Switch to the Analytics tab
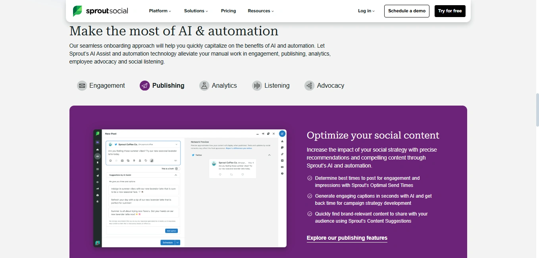 click(x=218, y=85)
